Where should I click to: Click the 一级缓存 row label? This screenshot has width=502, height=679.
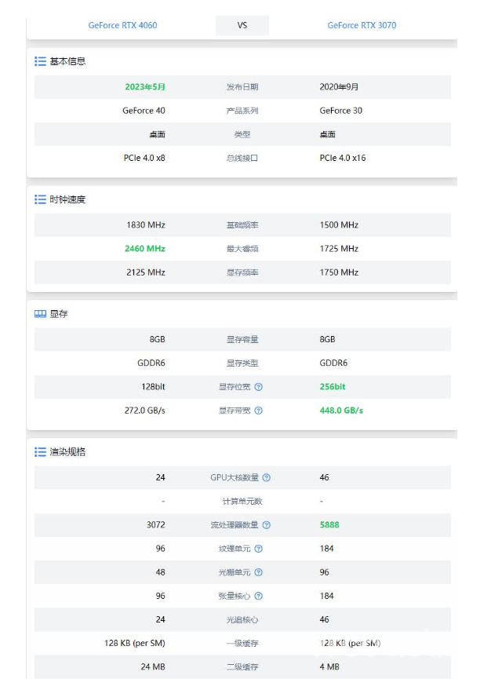pos(242,644)
